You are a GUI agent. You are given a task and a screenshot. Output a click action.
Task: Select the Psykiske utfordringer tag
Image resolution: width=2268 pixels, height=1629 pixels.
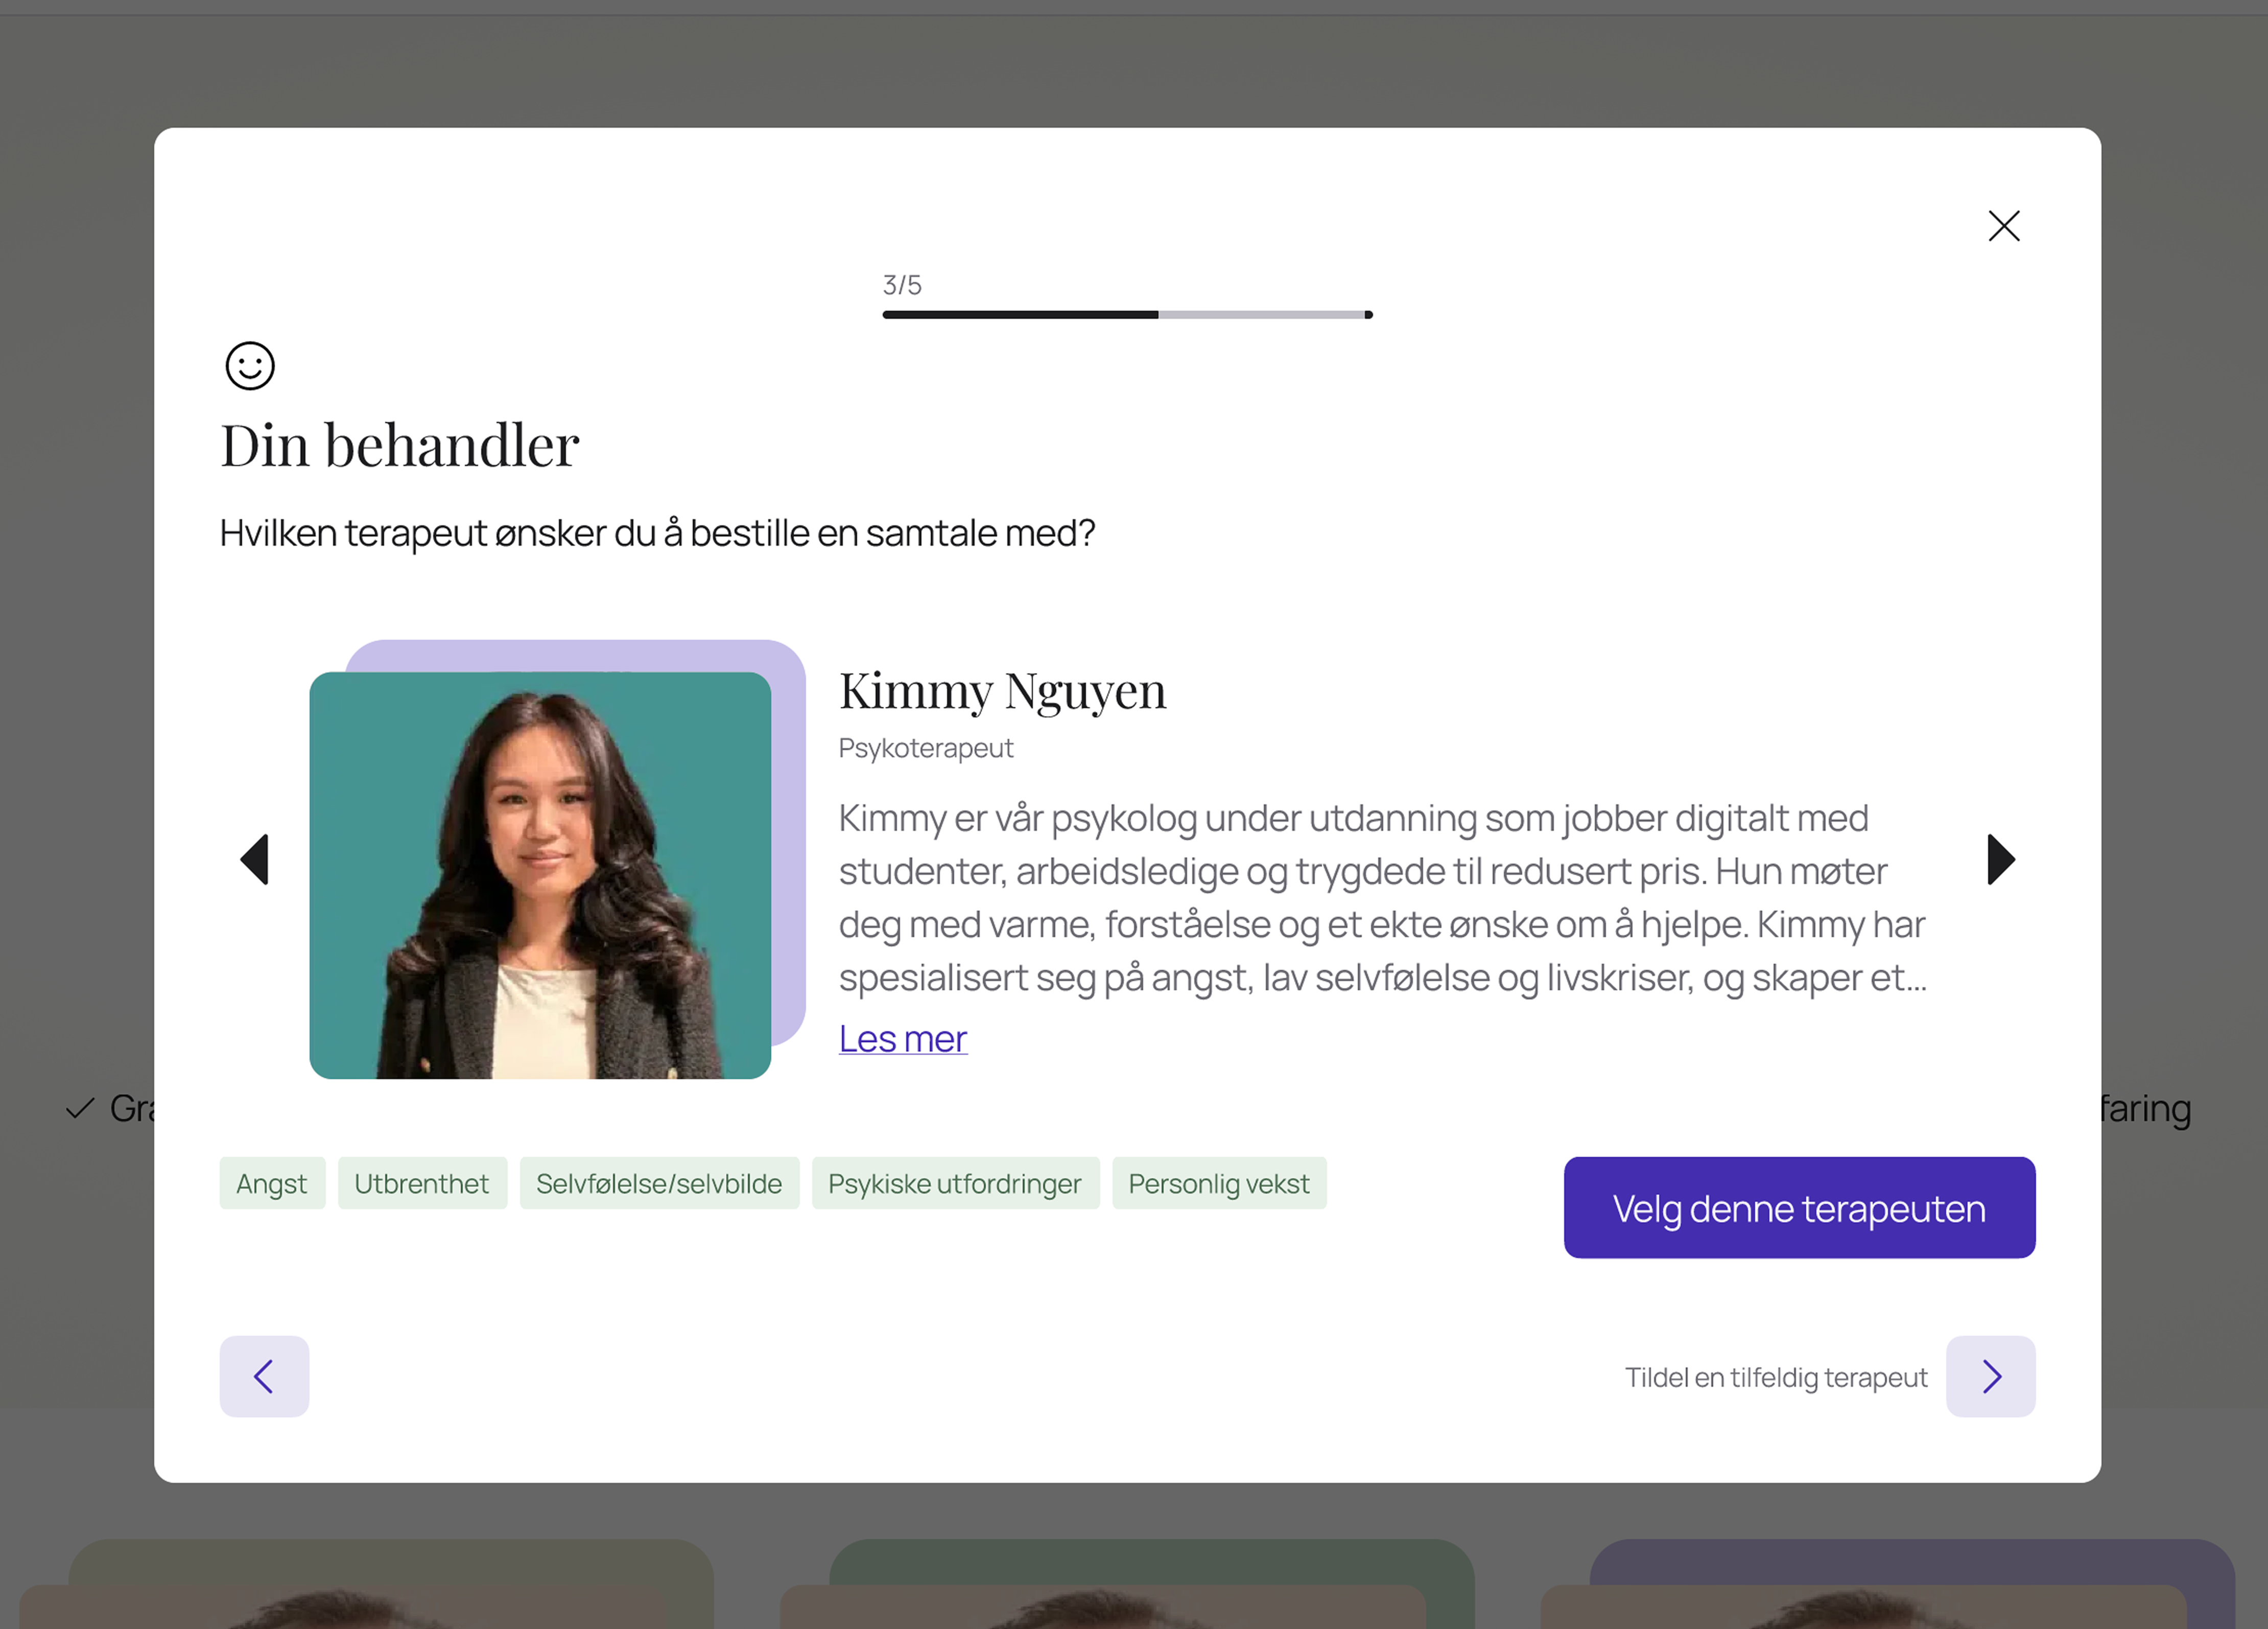(955, 1184)
